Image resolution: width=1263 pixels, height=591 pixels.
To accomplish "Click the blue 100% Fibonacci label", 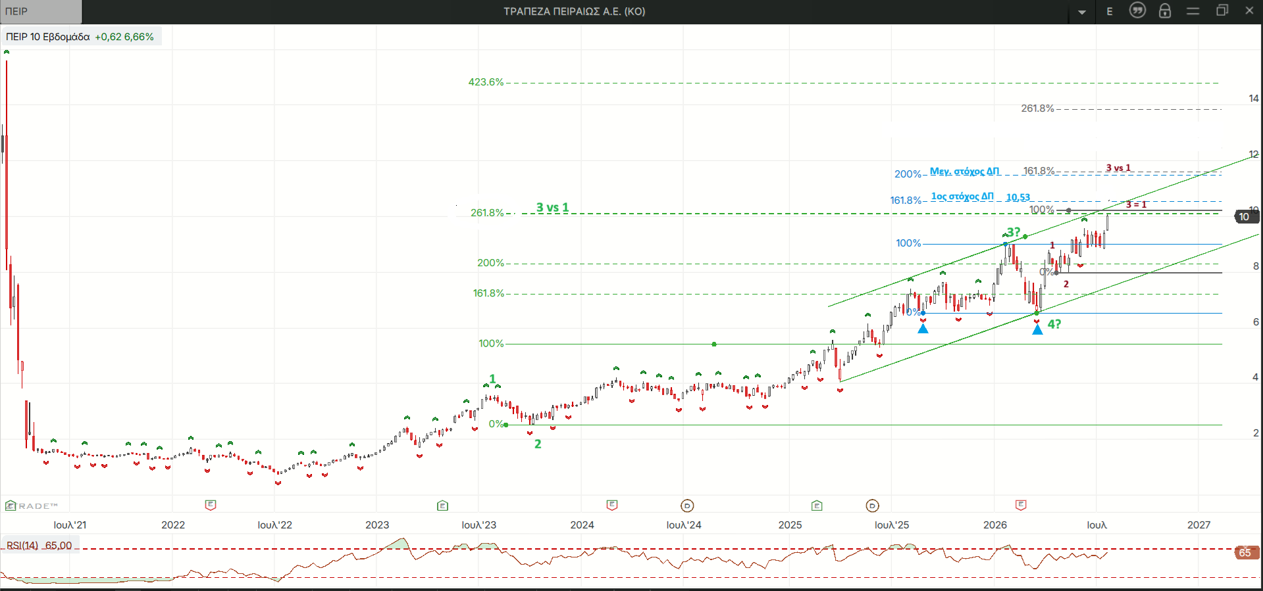I will click(908, 243).
